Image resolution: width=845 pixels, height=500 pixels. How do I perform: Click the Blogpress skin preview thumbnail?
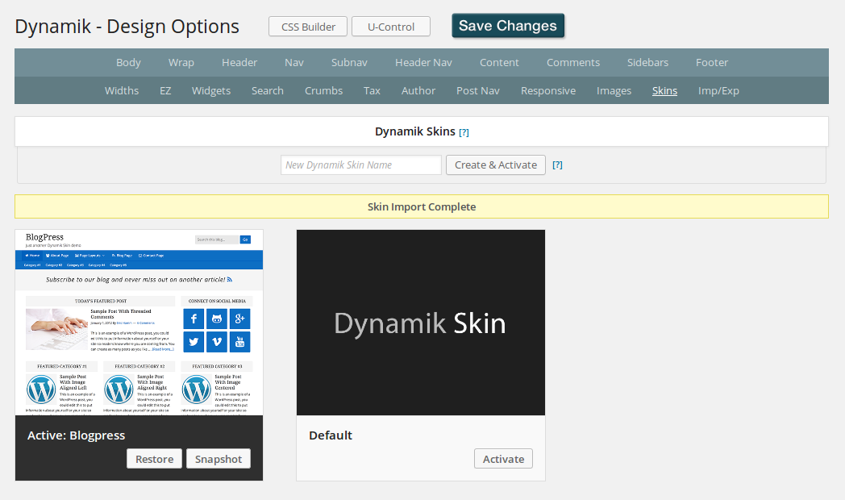click(x=139, y=323)
